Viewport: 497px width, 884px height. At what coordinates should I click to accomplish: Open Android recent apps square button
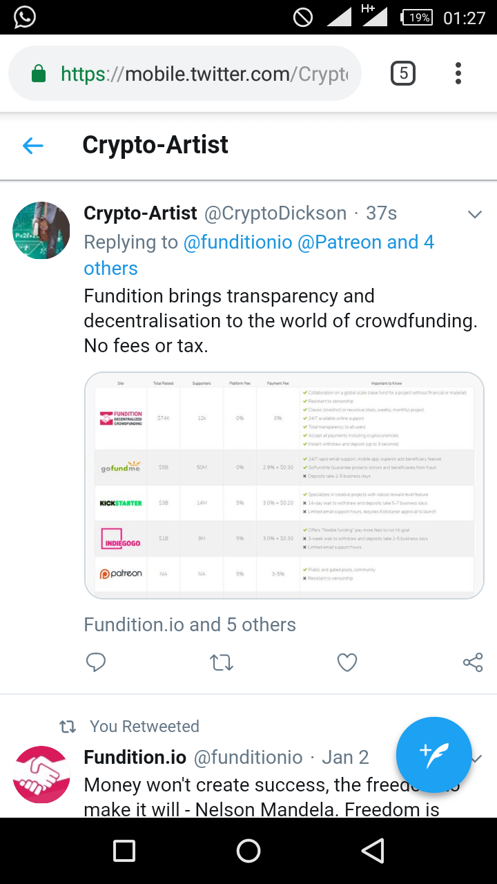click(124, 851)
